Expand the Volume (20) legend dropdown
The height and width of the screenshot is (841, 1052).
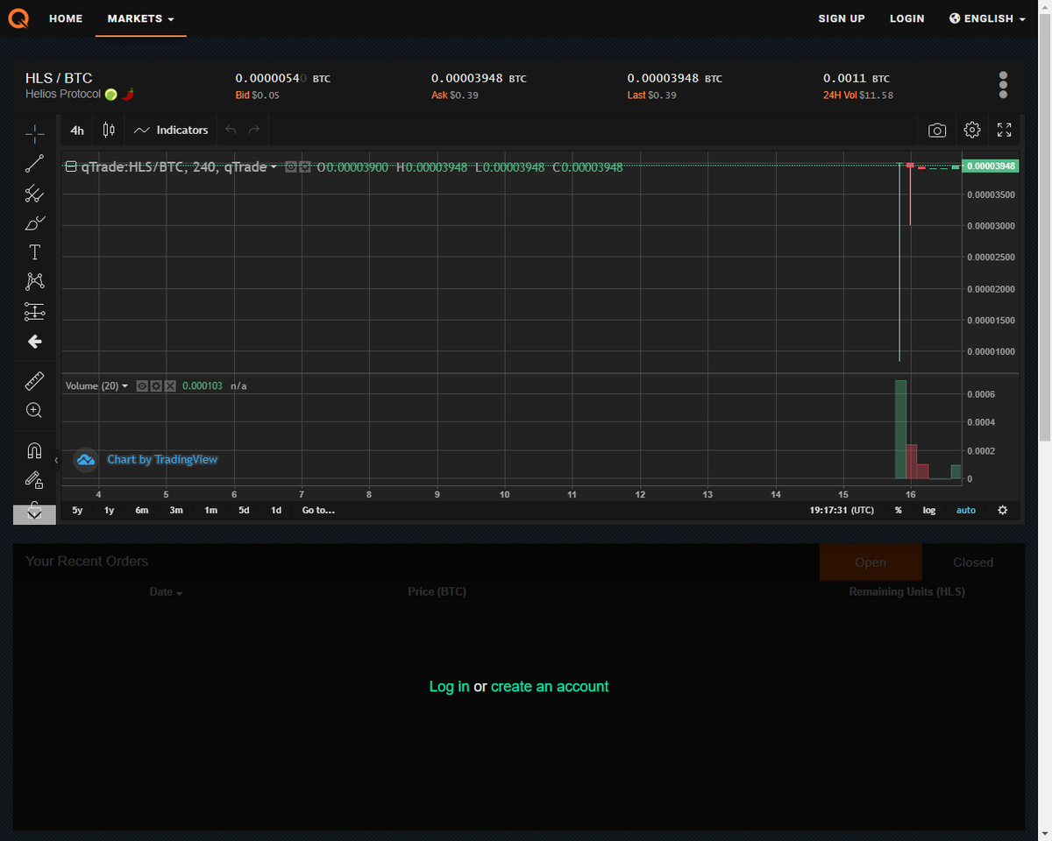(x=124, y=385)
